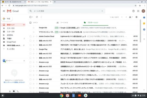Expand もっと見る in the sidebar

click(11, 49)
